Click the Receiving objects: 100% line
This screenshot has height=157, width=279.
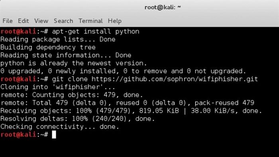(131, 111)
